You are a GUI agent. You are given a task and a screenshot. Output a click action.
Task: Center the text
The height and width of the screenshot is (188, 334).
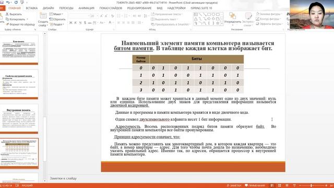[124, 22]
